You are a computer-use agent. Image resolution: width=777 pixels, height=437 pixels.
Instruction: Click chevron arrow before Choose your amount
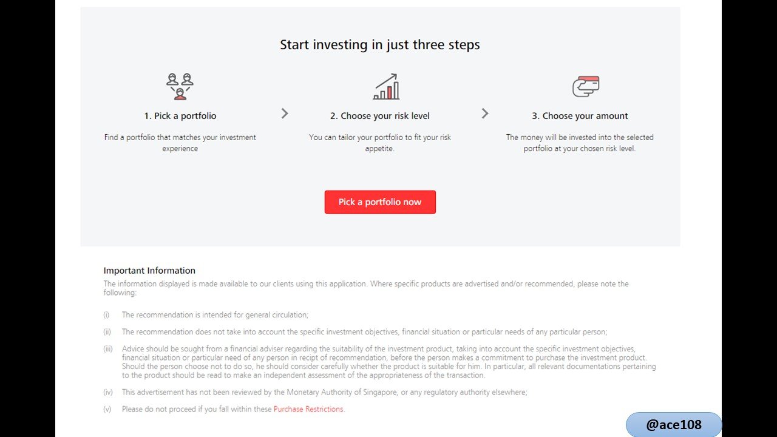click(485, 113)
